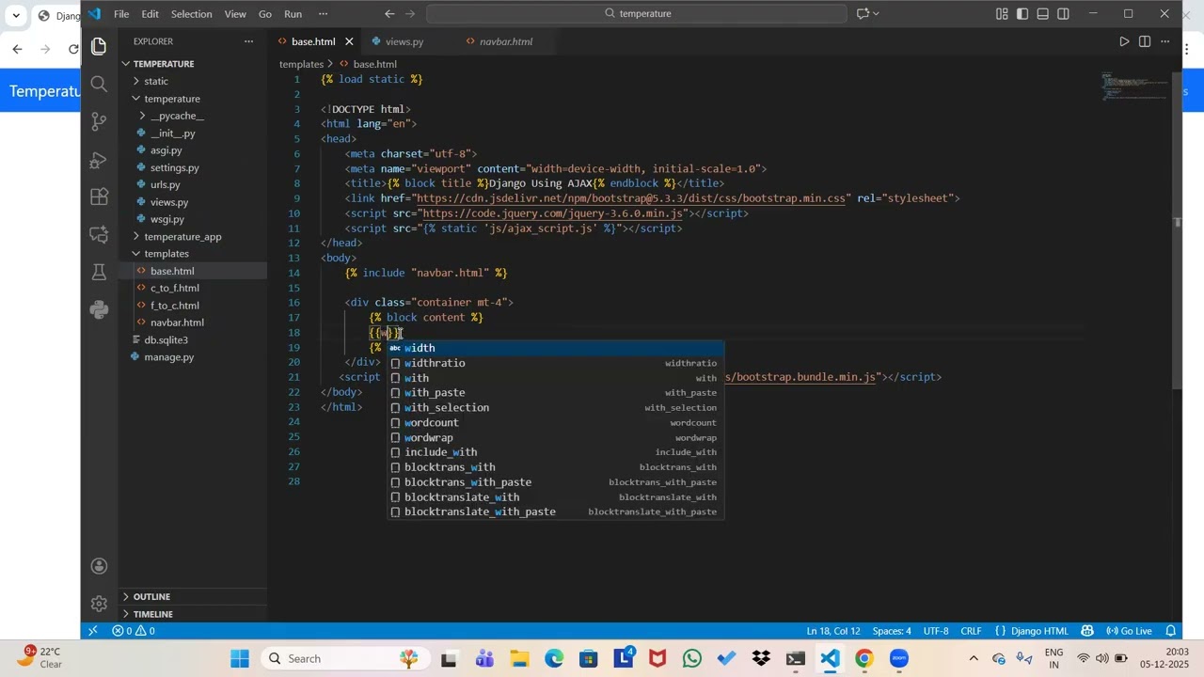
Task: Click Go Live in status bar
Action: [x=1129, y=631]
